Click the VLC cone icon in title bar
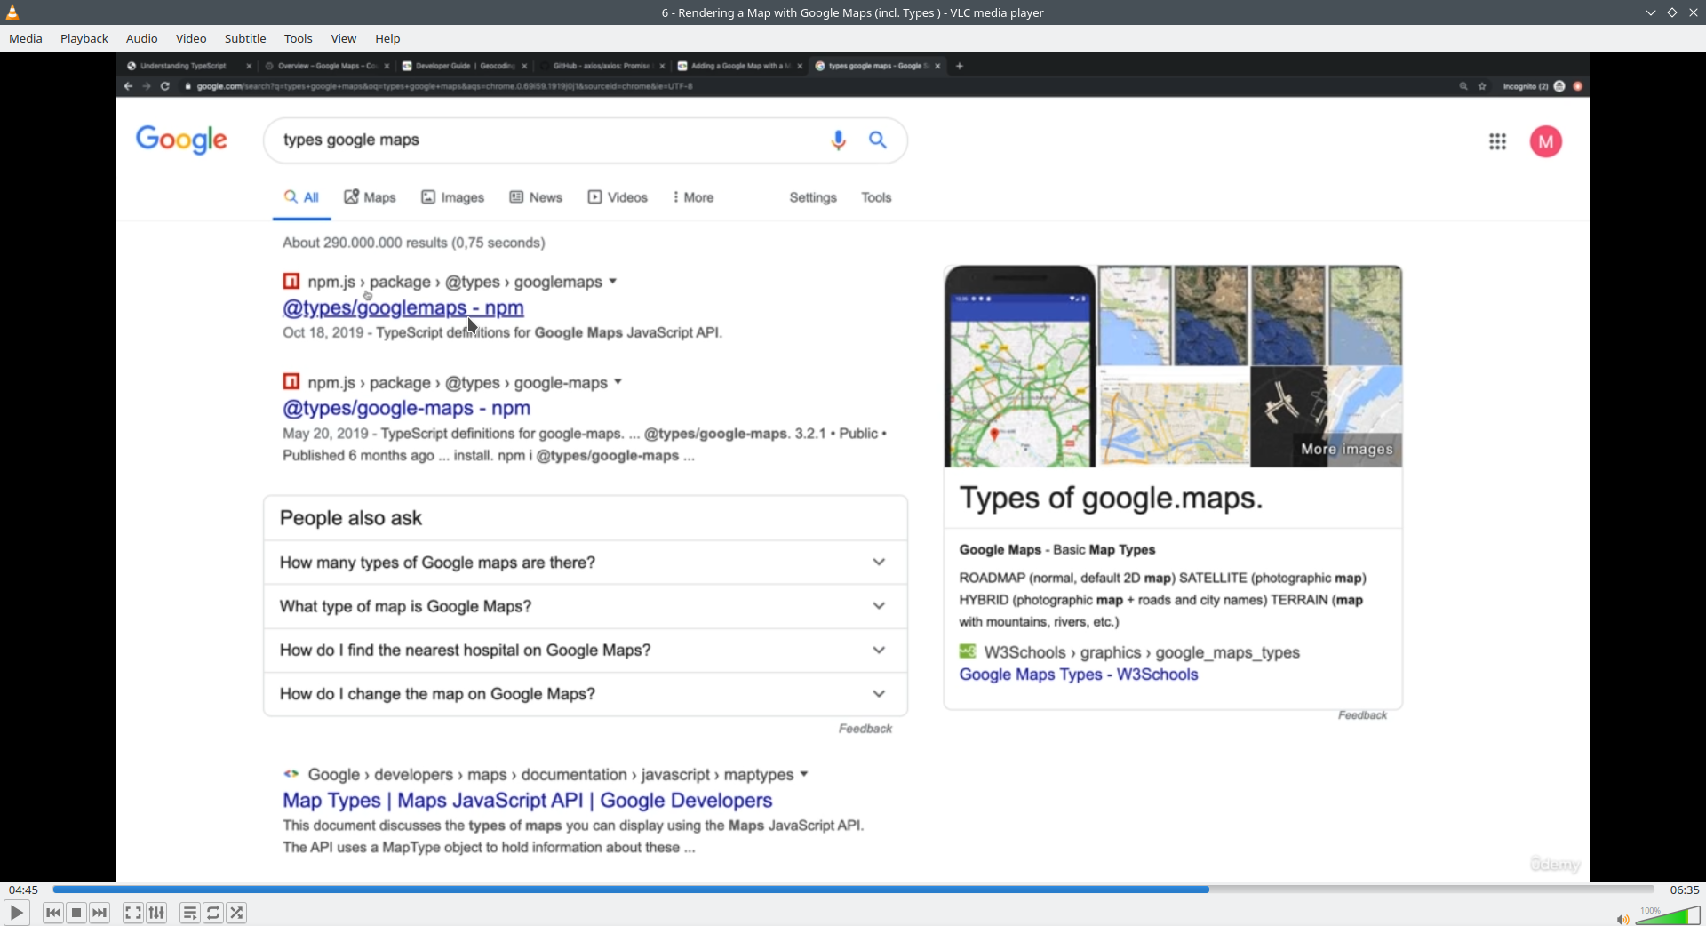The height and width of the screenshot is (926, 1706). 12,12
